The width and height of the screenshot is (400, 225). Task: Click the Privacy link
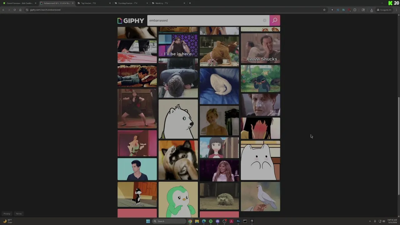pyautogui.click(x=7, y=214)
